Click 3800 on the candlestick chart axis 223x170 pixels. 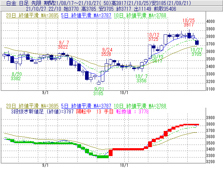click(x=210, y=37)
